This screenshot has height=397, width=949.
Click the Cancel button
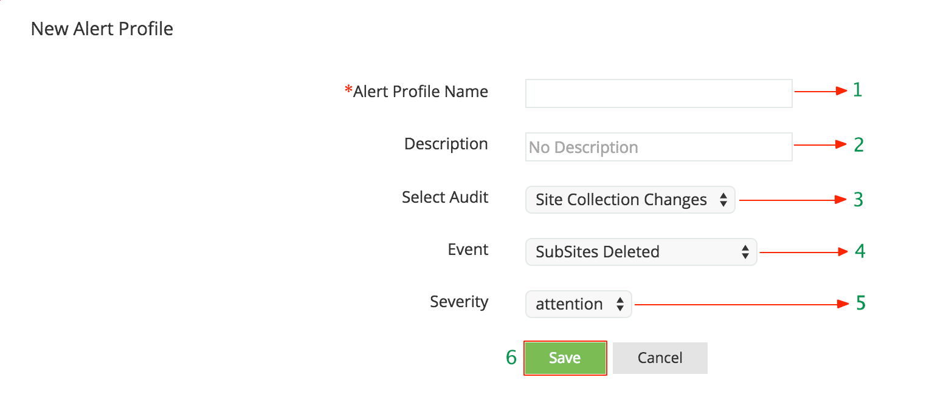tap(660, 358)
